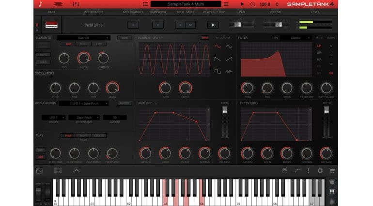The height and width of the screenshot is (206, 373).
Task: Open the modulation MATRIX button
Action: tap(124, 103)
